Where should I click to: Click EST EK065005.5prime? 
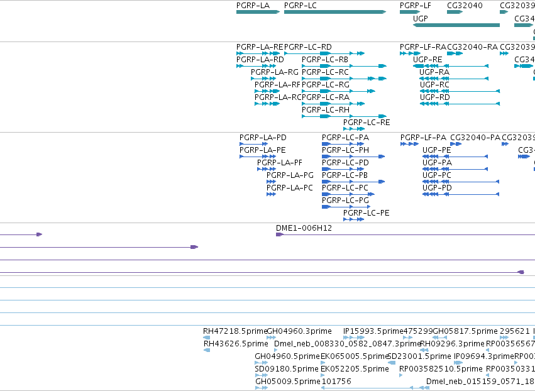[x=323, y=363]
